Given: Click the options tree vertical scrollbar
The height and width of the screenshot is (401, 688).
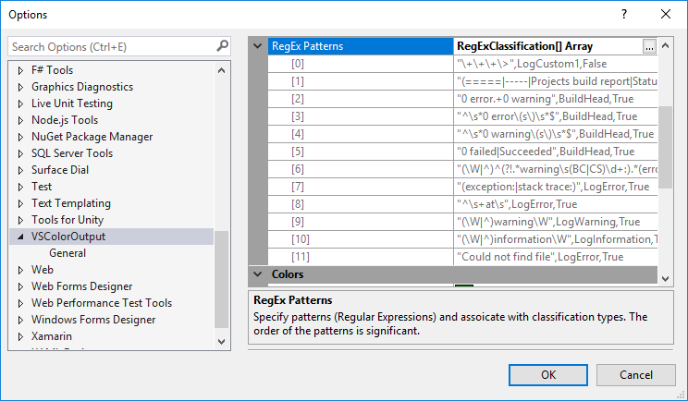Looking at the screenshot, I should coord(221,277).
